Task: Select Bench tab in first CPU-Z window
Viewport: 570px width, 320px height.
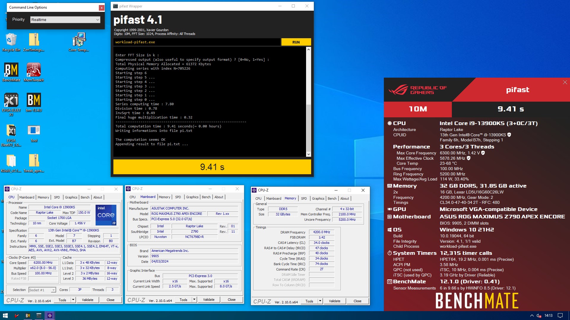Action: pyautogui.click(x=85, y=197)
